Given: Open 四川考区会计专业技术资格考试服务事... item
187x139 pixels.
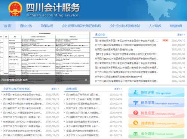Looking at the screenshot, I should click(x=23, y=104).
